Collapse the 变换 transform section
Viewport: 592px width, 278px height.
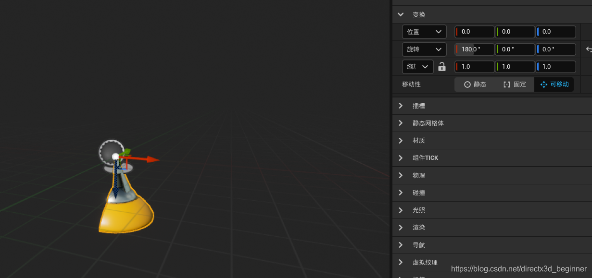(x=401, y=14)
